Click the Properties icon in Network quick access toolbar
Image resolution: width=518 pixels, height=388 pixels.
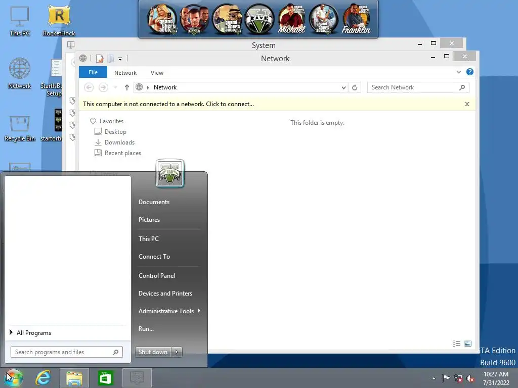click(x=100, y=59)
